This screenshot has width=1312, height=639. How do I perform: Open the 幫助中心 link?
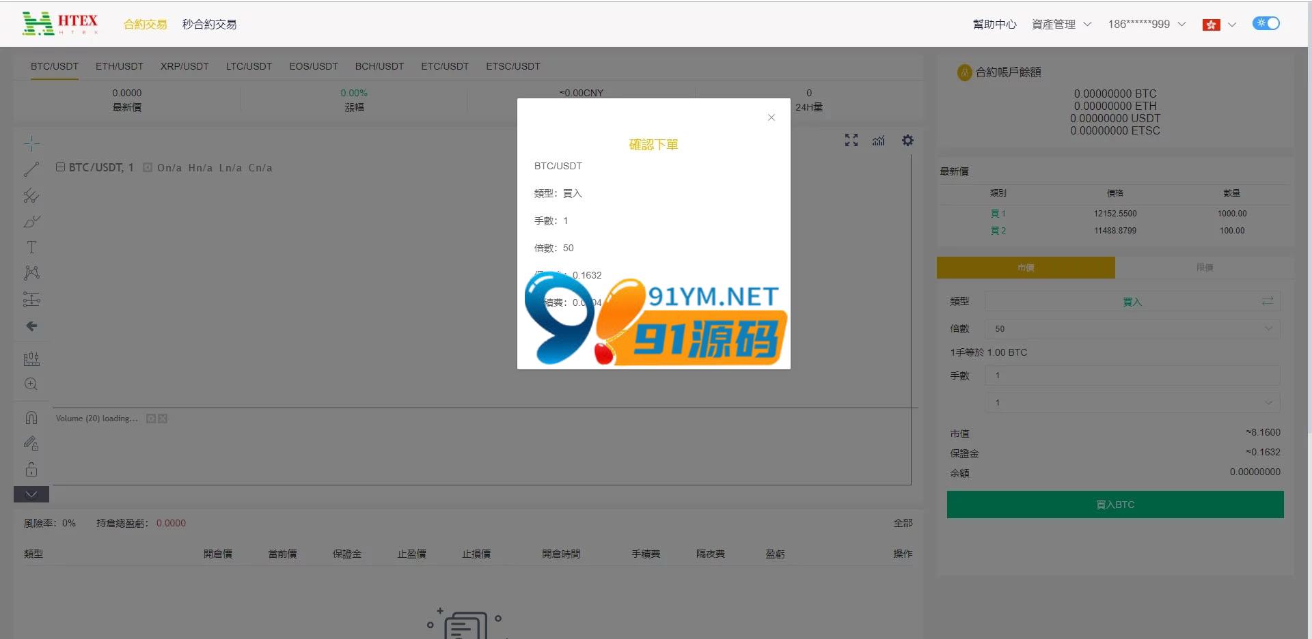994,24
